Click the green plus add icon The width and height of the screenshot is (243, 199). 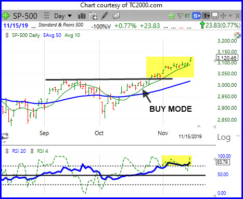[6, 16]
